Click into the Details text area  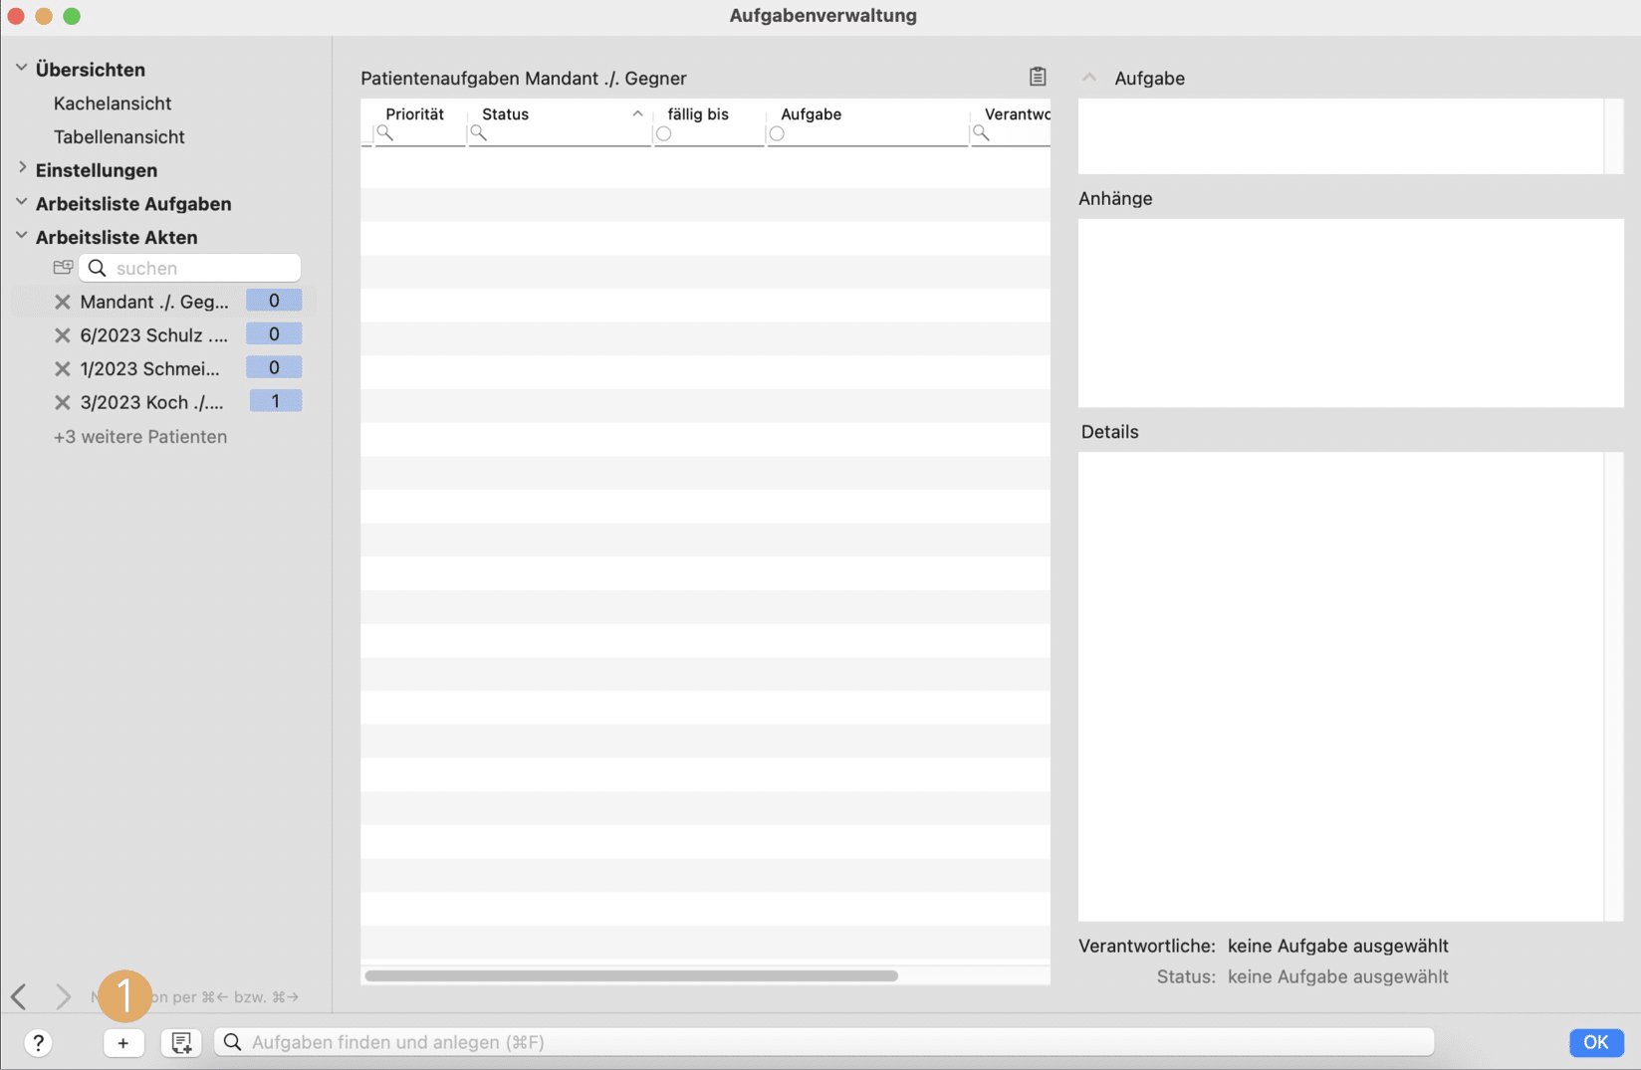click(1341, 686)
